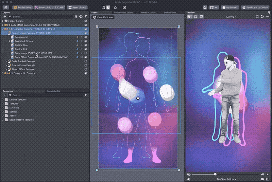Reset the preview with the refresh icon

pyautogui.click(x=262, y=16)
